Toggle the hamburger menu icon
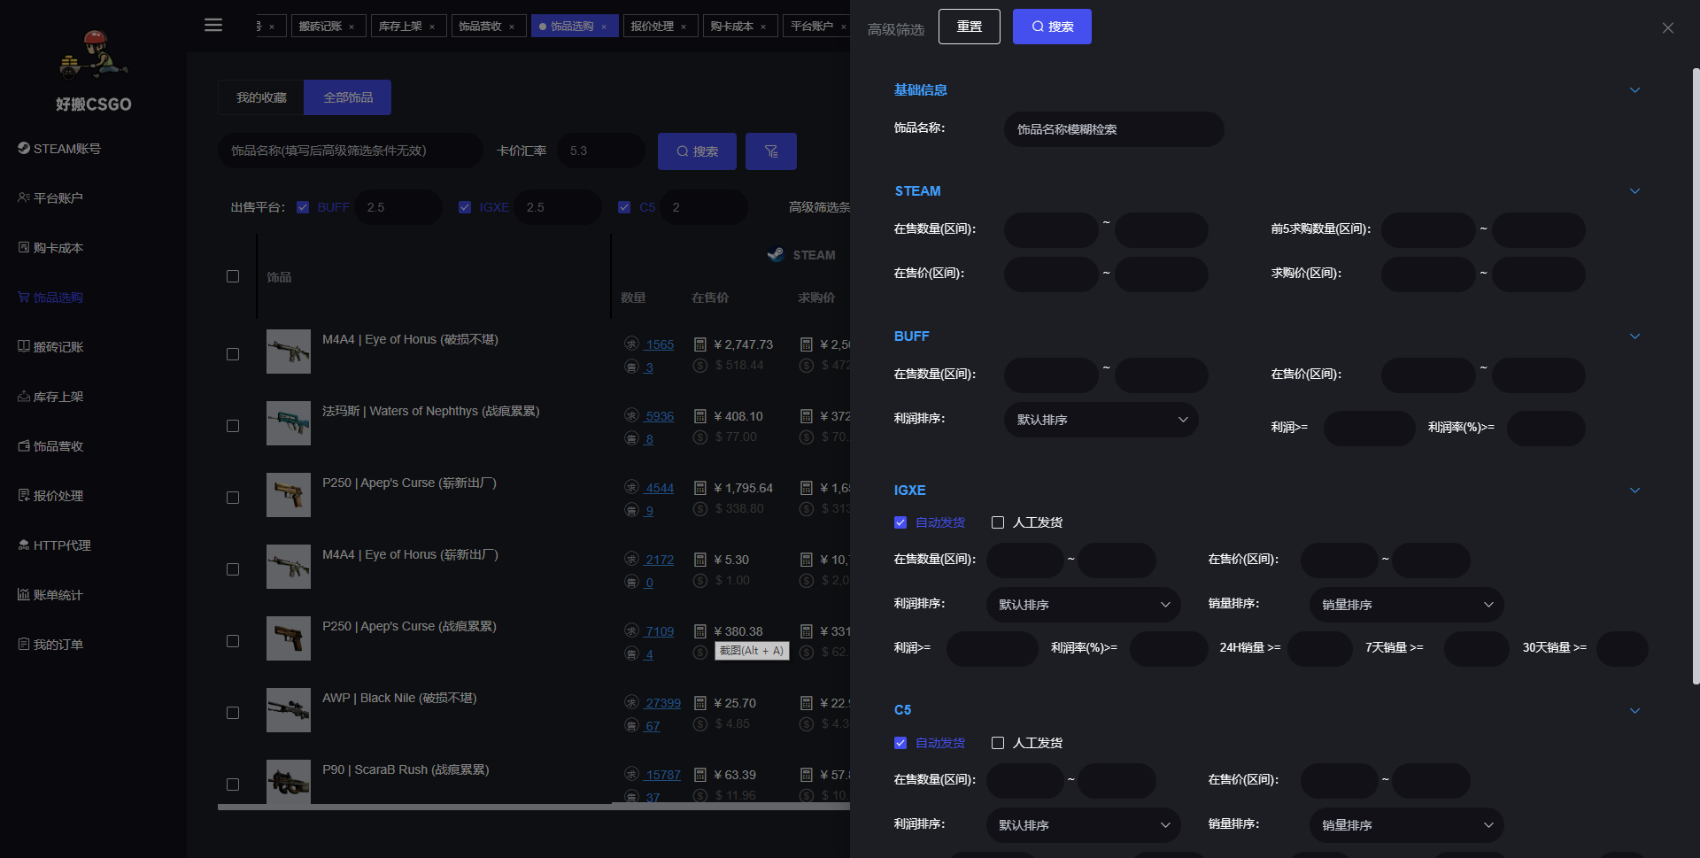Viewport: 1700px width, 858px height. pos(213,25)
